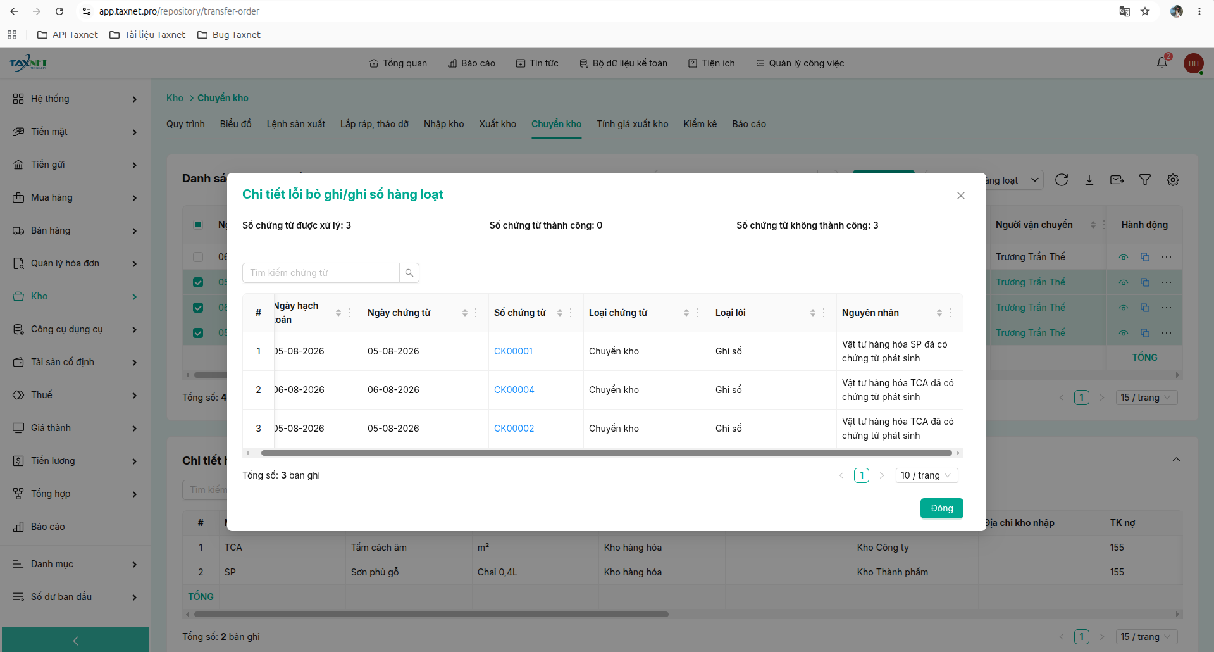Click the download export icon
This screenshot has height=652, width=1214.
point(1089,180)
